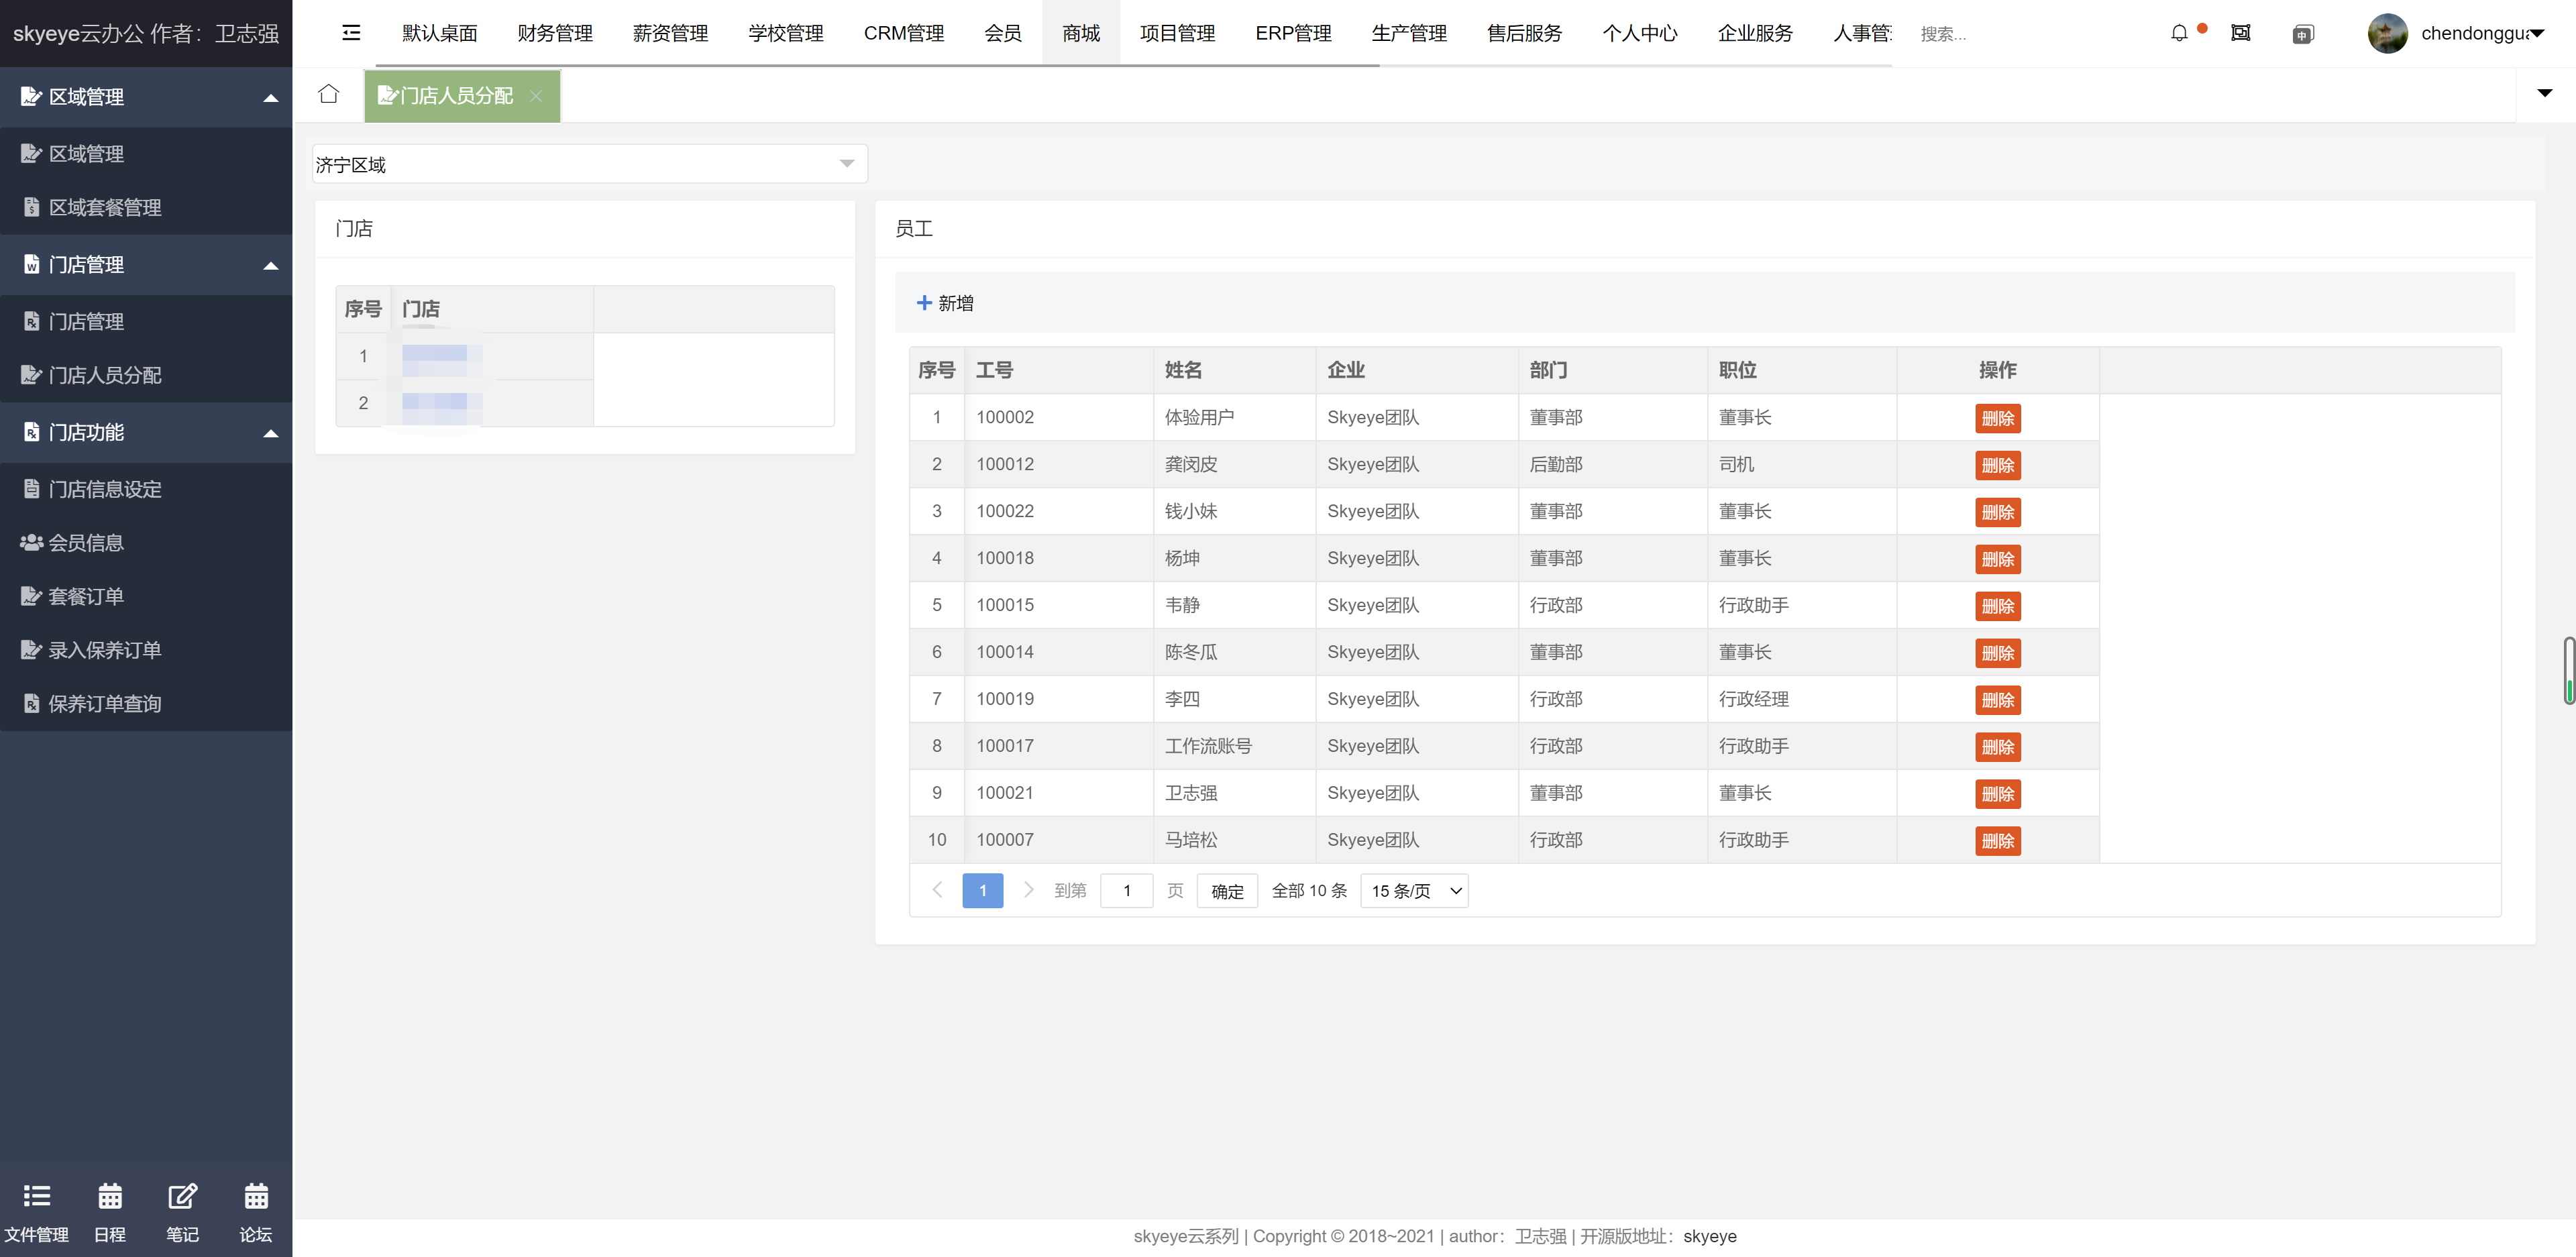
Task: Close the 门店人员分配 tab
Action: pyautogui.click(x=536, y=96)
